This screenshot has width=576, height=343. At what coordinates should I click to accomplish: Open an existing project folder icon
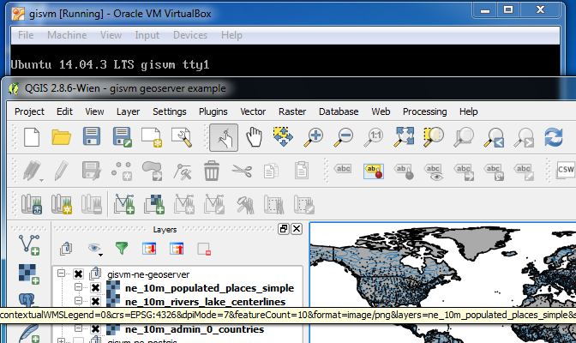61,137
